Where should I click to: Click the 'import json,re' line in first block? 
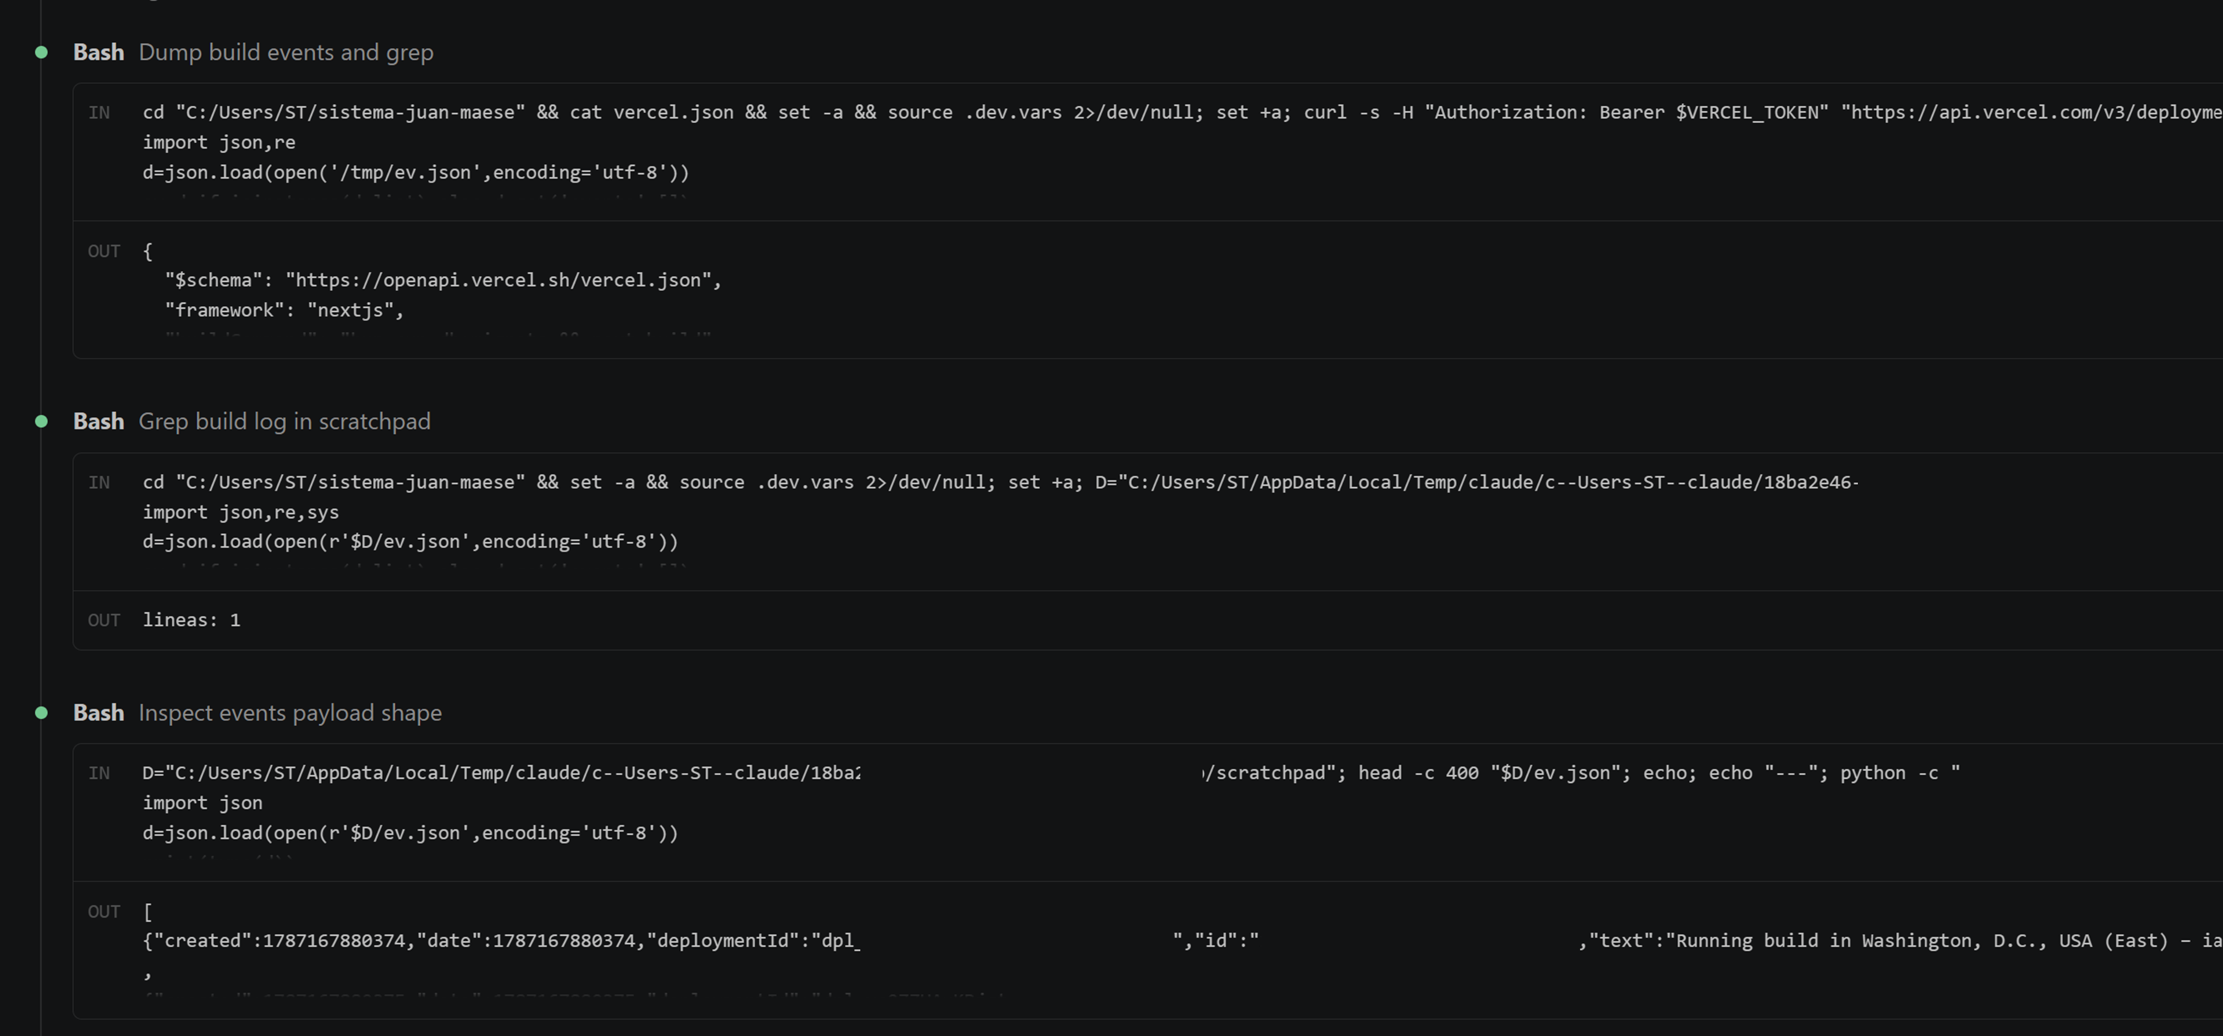(x=219, y=142)
